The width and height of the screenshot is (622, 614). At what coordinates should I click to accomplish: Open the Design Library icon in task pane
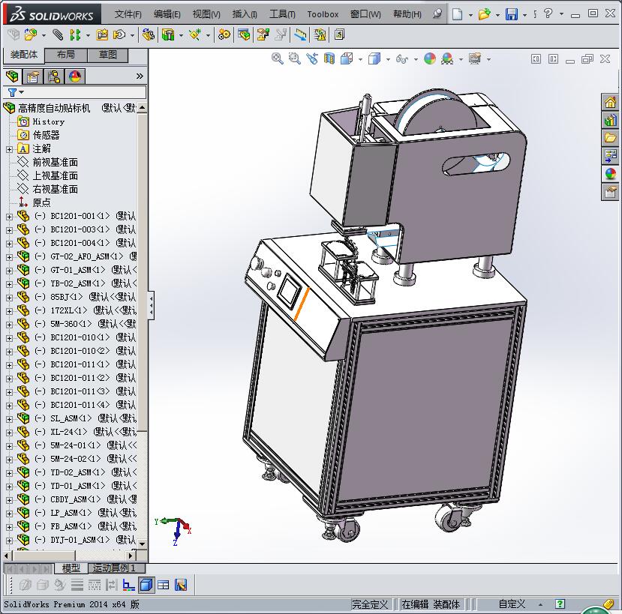coord(610,120)
